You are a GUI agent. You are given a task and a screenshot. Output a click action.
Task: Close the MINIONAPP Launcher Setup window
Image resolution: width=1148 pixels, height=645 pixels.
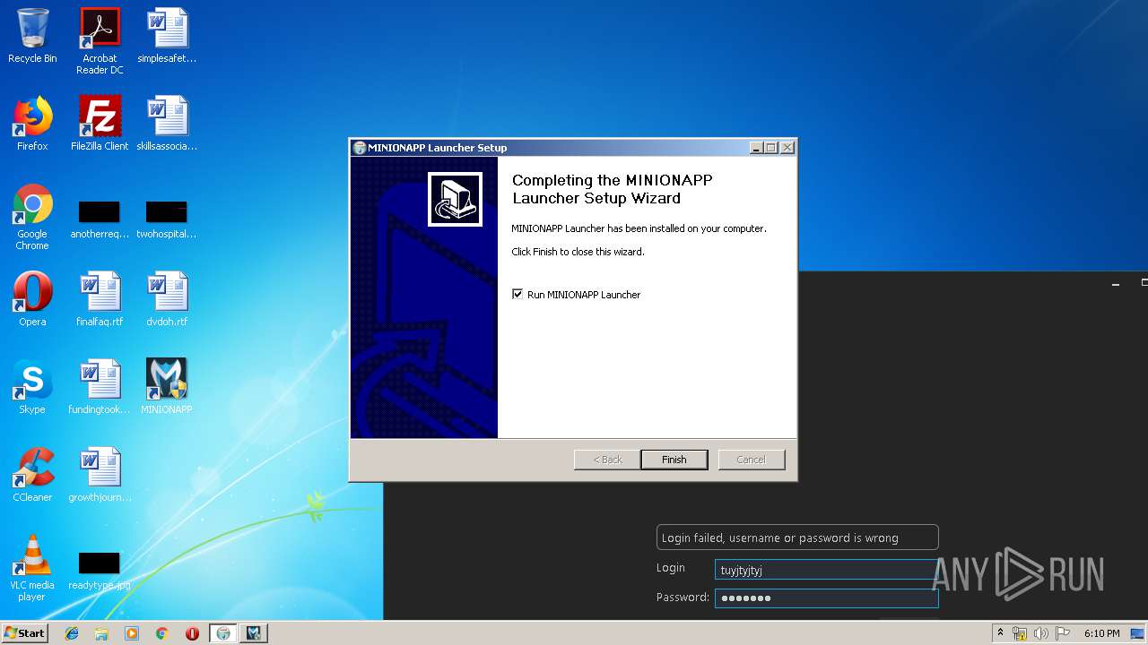pos(787,148)
